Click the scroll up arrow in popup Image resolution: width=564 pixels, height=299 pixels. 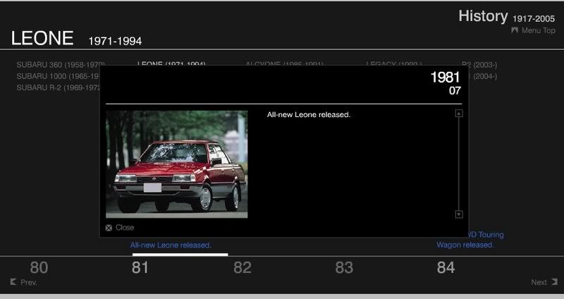tap(459, 114)
